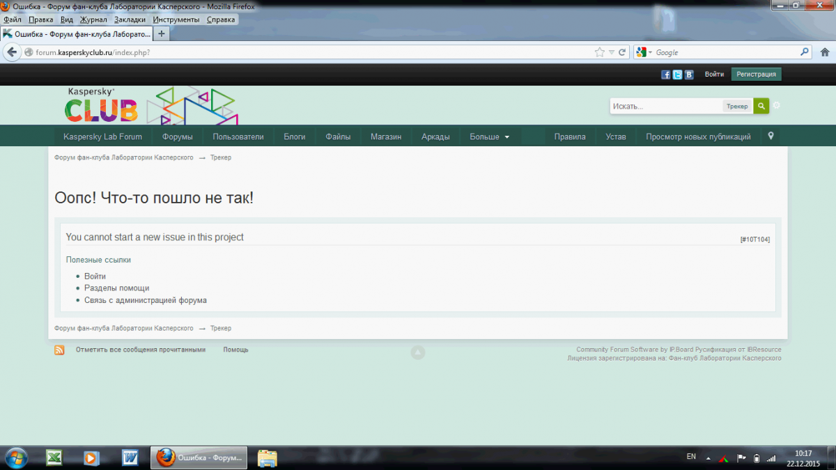Screen dimensions: 836x470
Task: Open a new tab with plus button
Action: [x=162, y=33]
